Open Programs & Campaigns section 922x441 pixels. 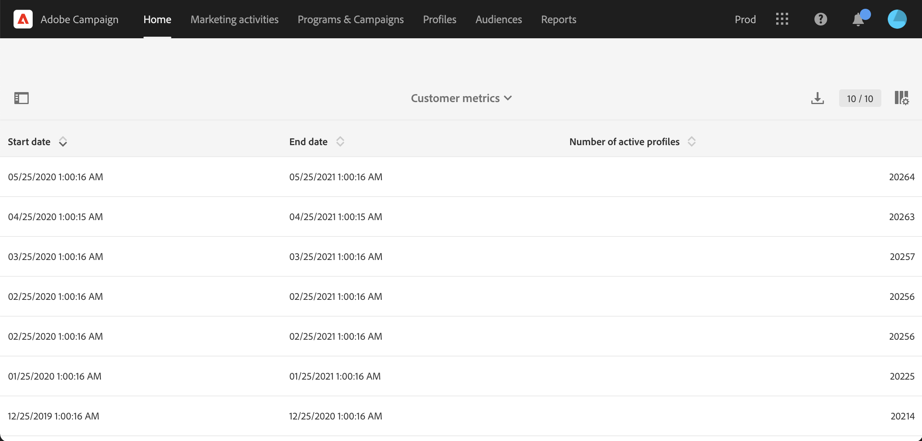(x=351, y=19)
